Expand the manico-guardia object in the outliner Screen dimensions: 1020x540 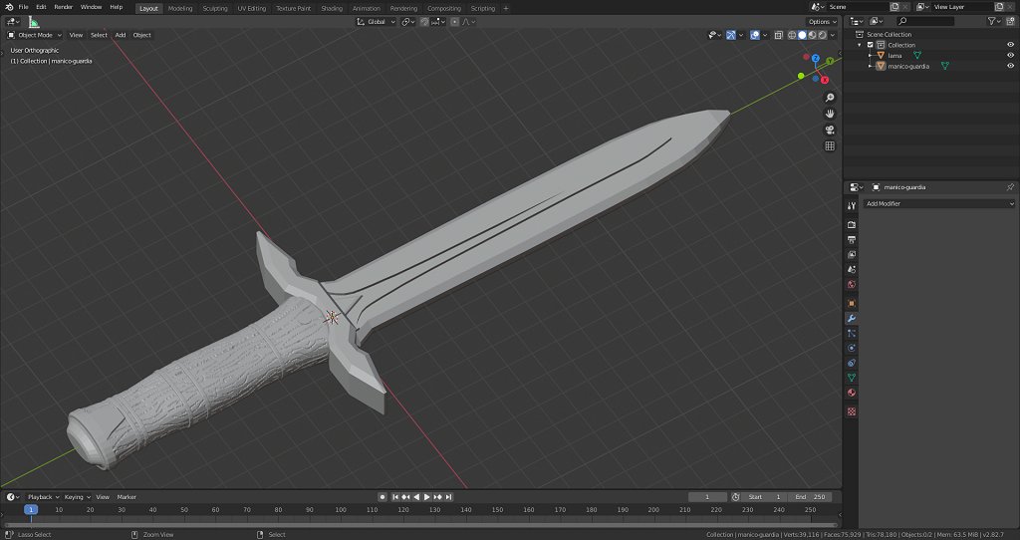(871, 66)
